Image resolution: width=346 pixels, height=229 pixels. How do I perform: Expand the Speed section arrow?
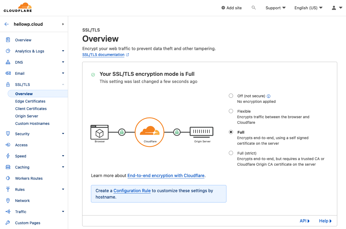63,156
